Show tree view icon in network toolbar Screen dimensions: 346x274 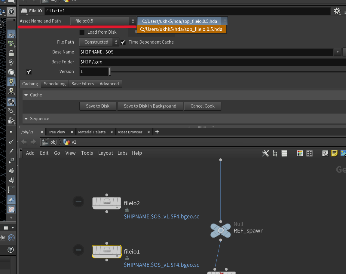coord(275,153)
